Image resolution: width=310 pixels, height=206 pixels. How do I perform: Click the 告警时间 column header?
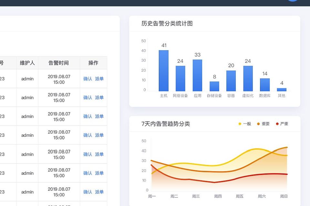click(59, 63)
